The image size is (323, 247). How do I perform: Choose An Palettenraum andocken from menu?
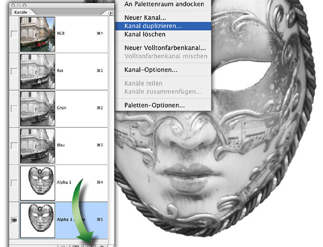[x=164, y=4]
